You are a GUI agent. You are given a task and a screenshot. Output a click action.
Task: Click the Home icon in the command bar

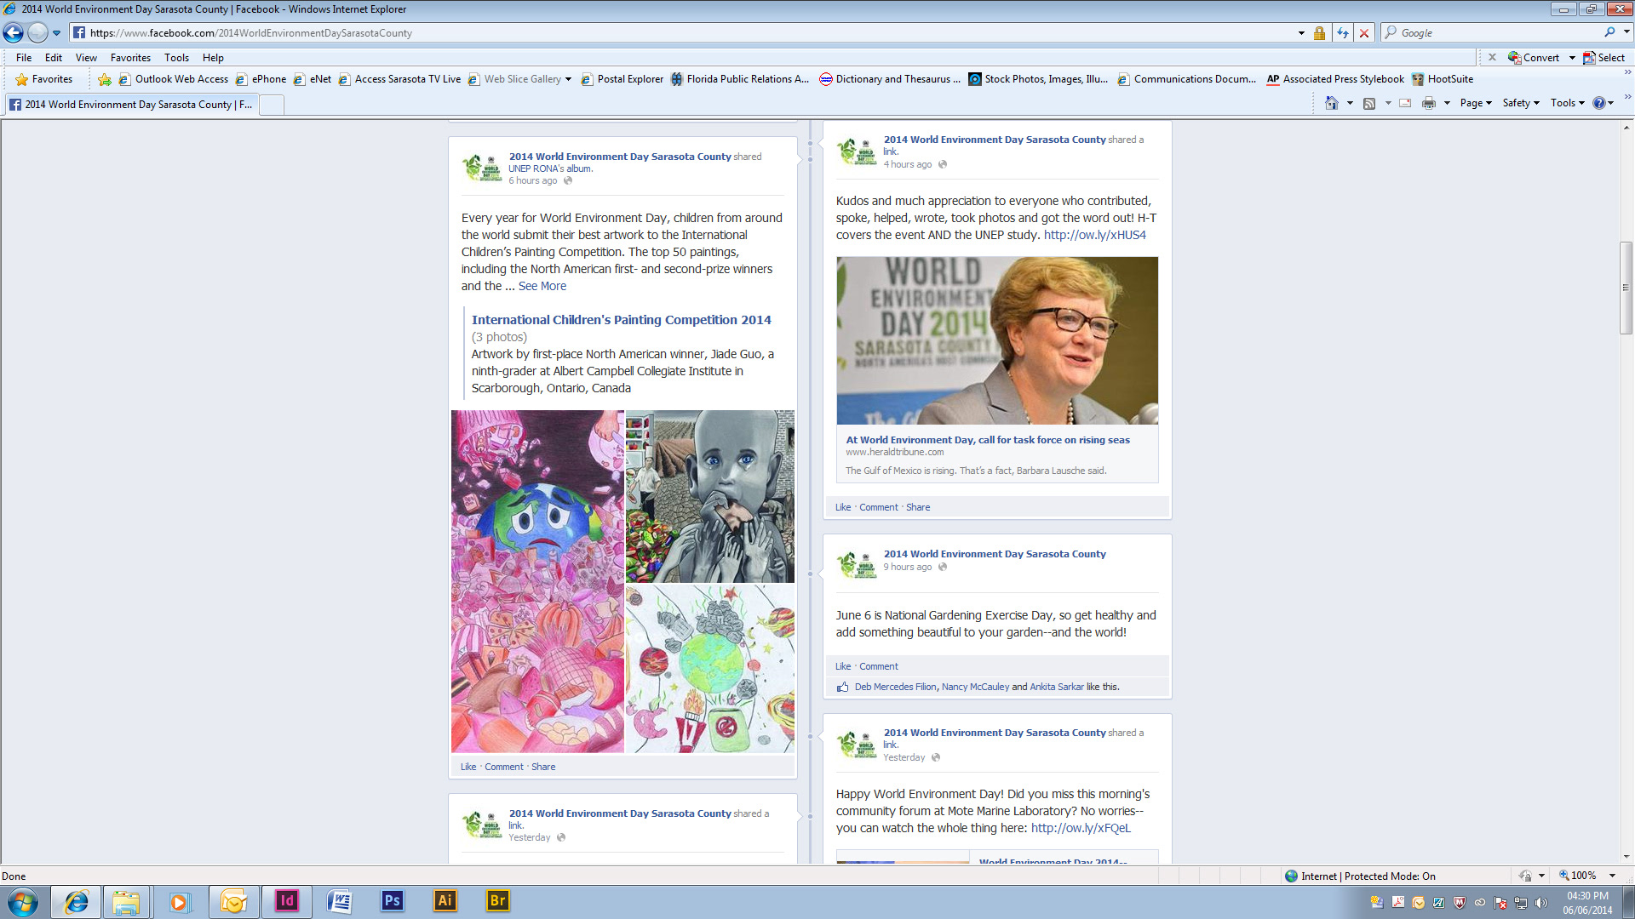(1332, 103)
